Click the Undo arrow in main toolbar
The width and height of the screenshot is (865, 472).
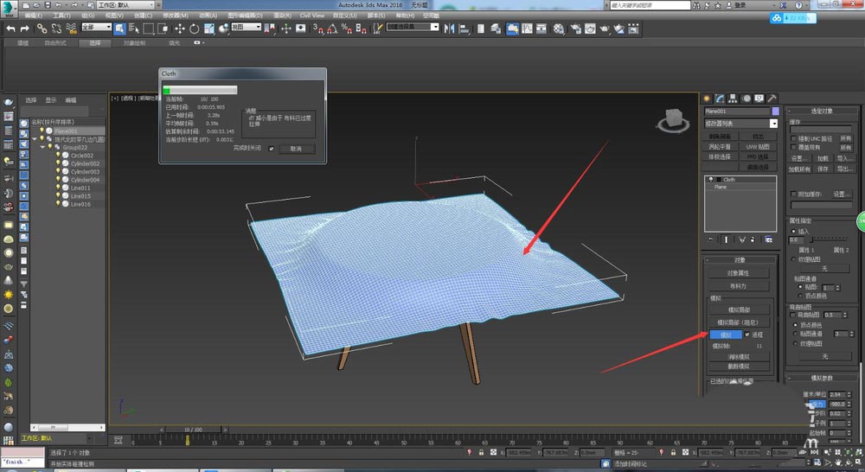(10, 29)
